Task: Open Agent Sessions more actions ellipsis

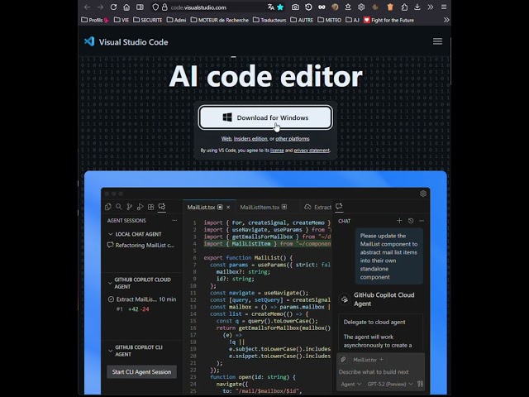Action: (174, 221)
